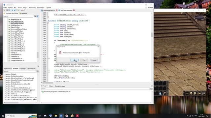The height and width of the screenshot is (118, 211).
Task: Click the redo arrow toolbar icon
Action: [x=15, y=10]
